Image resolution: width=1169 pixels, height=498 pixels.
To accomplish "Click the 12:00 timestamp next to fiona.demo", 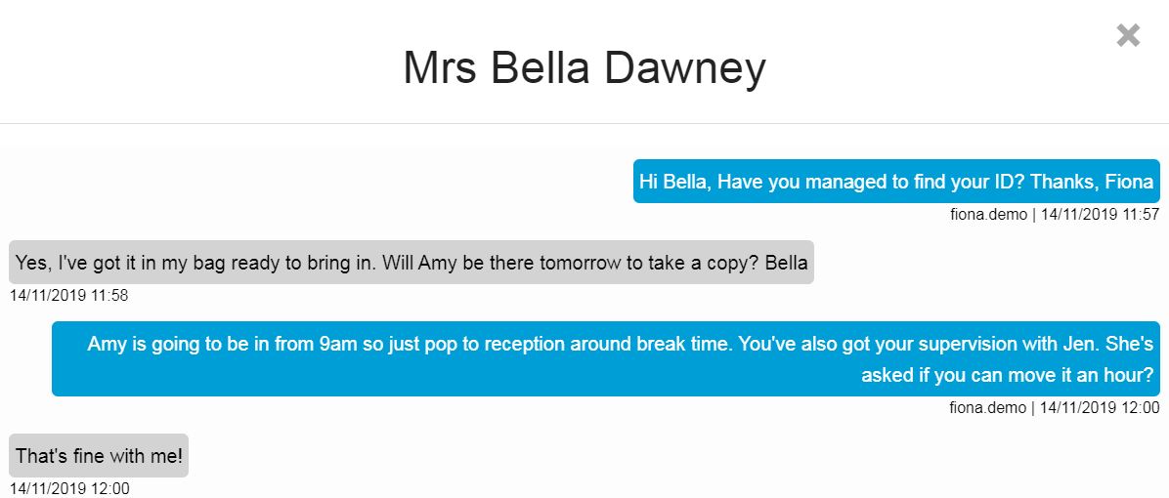I will 1100,407.
